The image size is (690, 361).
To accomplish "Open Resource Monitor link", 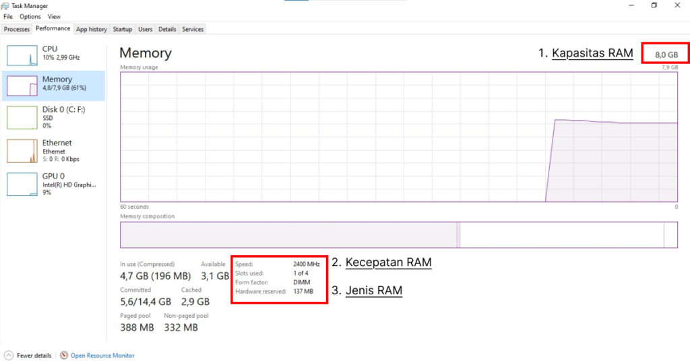I will 102,356.
